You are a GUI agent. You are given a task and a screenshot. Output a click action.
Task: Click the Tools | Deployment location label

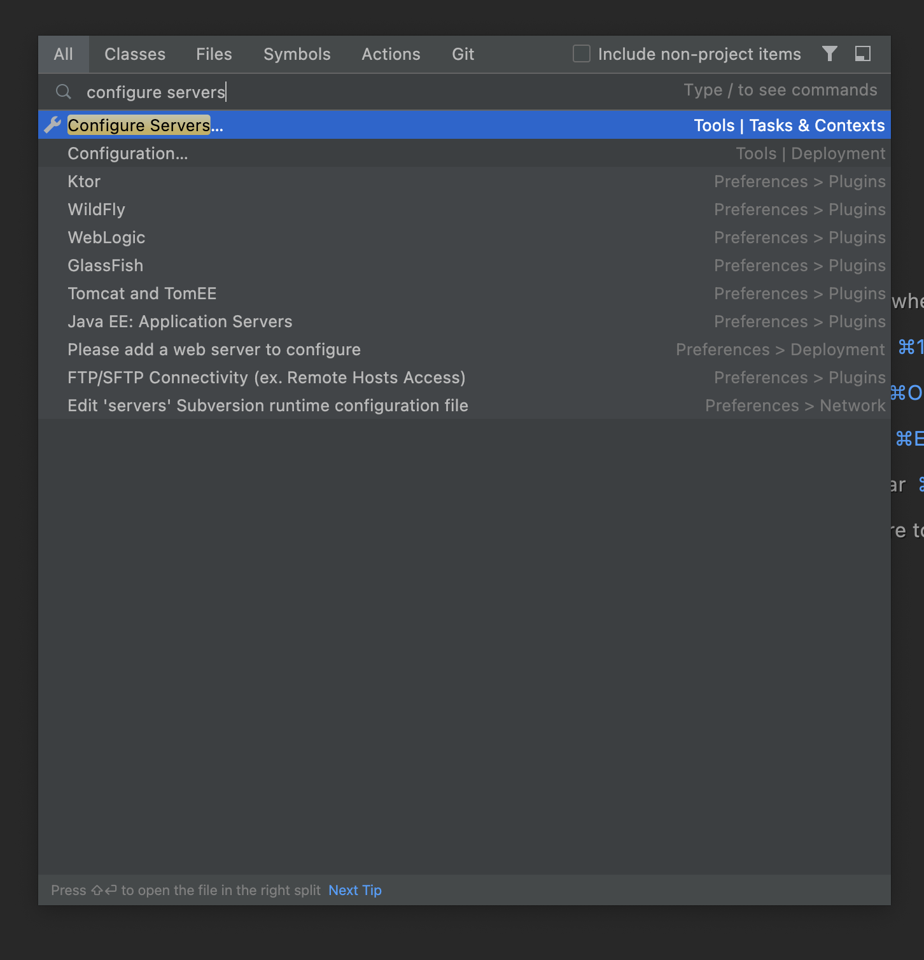pos(811,153)
